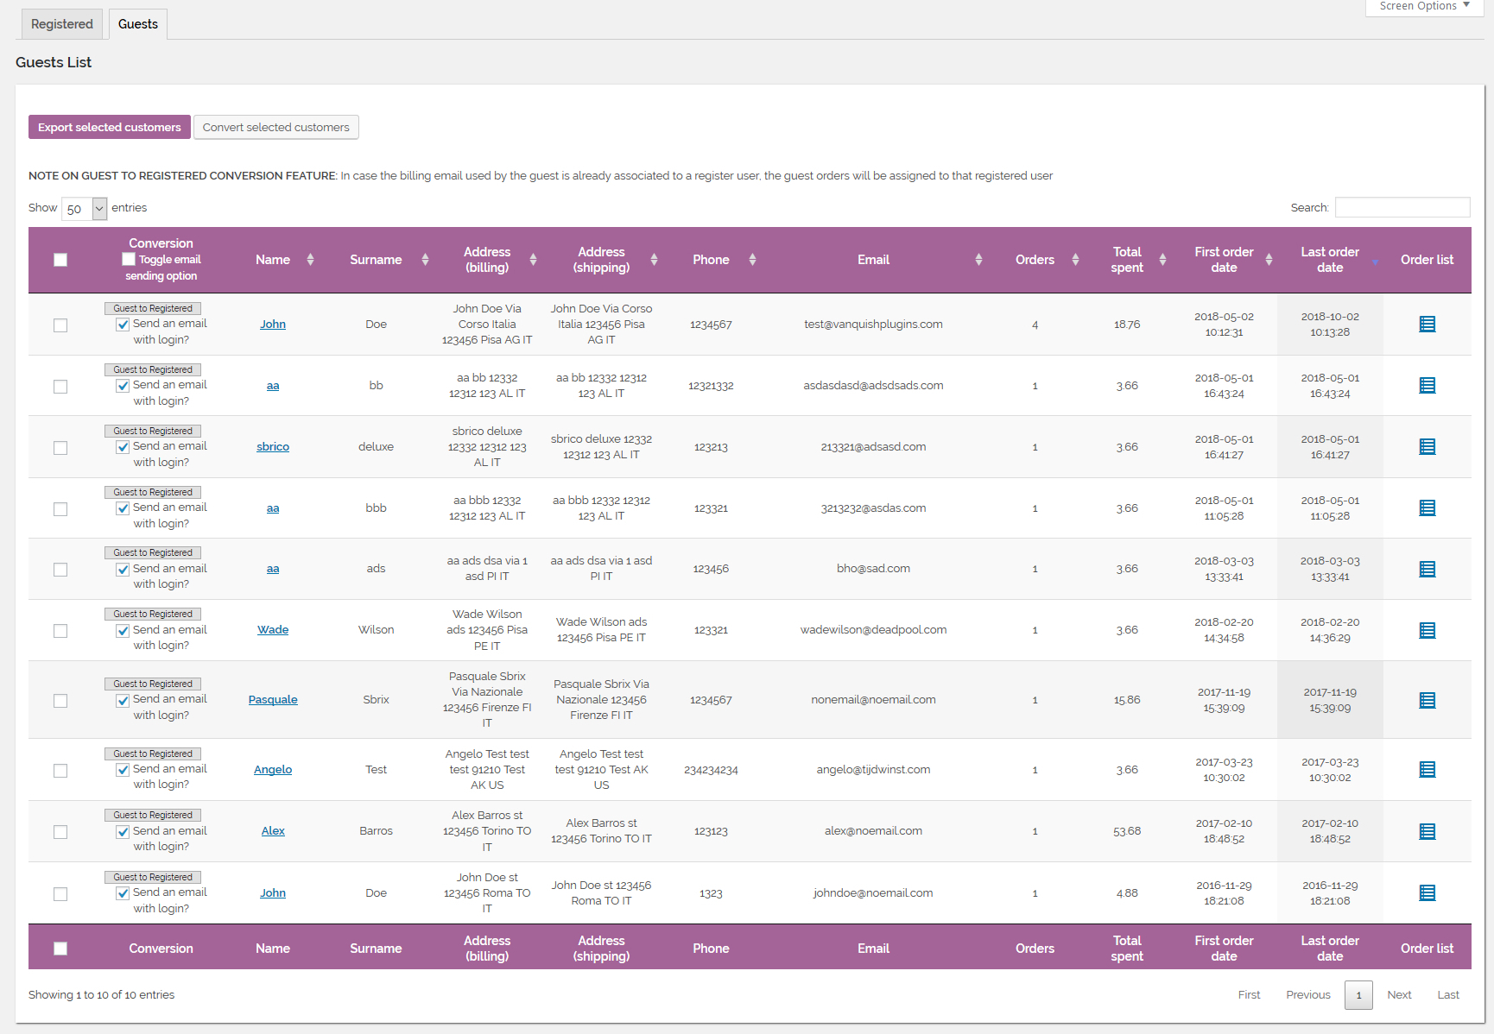This screenshot has height=1034, width=1494.
Task: Focus the Search input field
Action: 1402,207
